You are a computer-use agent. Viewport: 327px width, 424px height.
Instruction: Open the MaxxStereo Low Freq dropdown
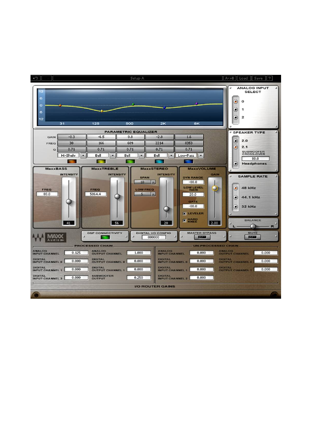(x=153, y=194)
